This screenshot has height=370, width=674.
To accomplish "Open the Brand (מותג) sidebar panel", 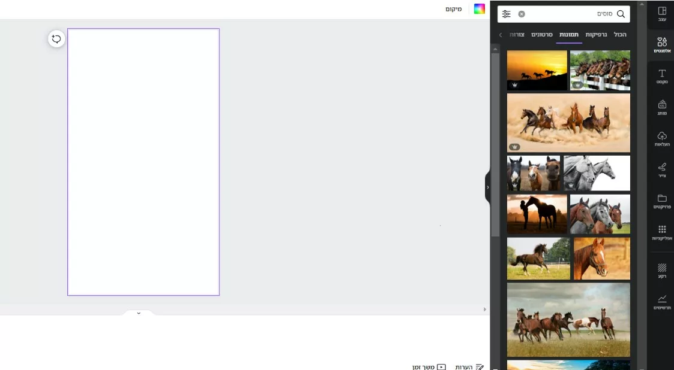I will 662,108.
